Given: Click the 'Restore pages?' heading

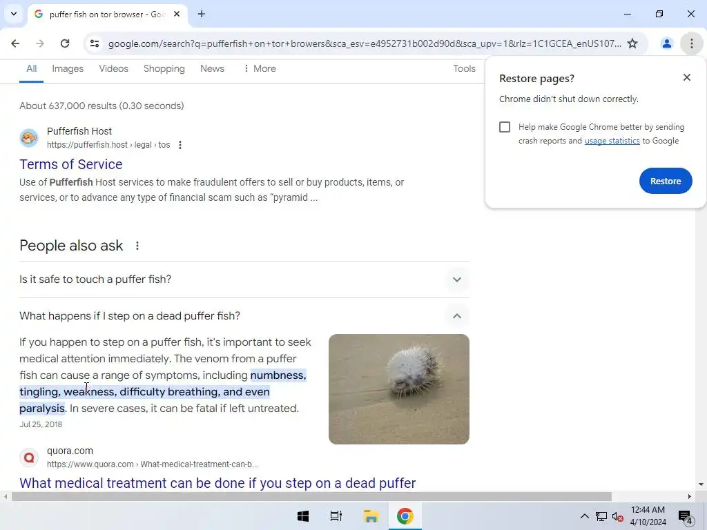Looking at the screenshot, I should click(536, 79).
